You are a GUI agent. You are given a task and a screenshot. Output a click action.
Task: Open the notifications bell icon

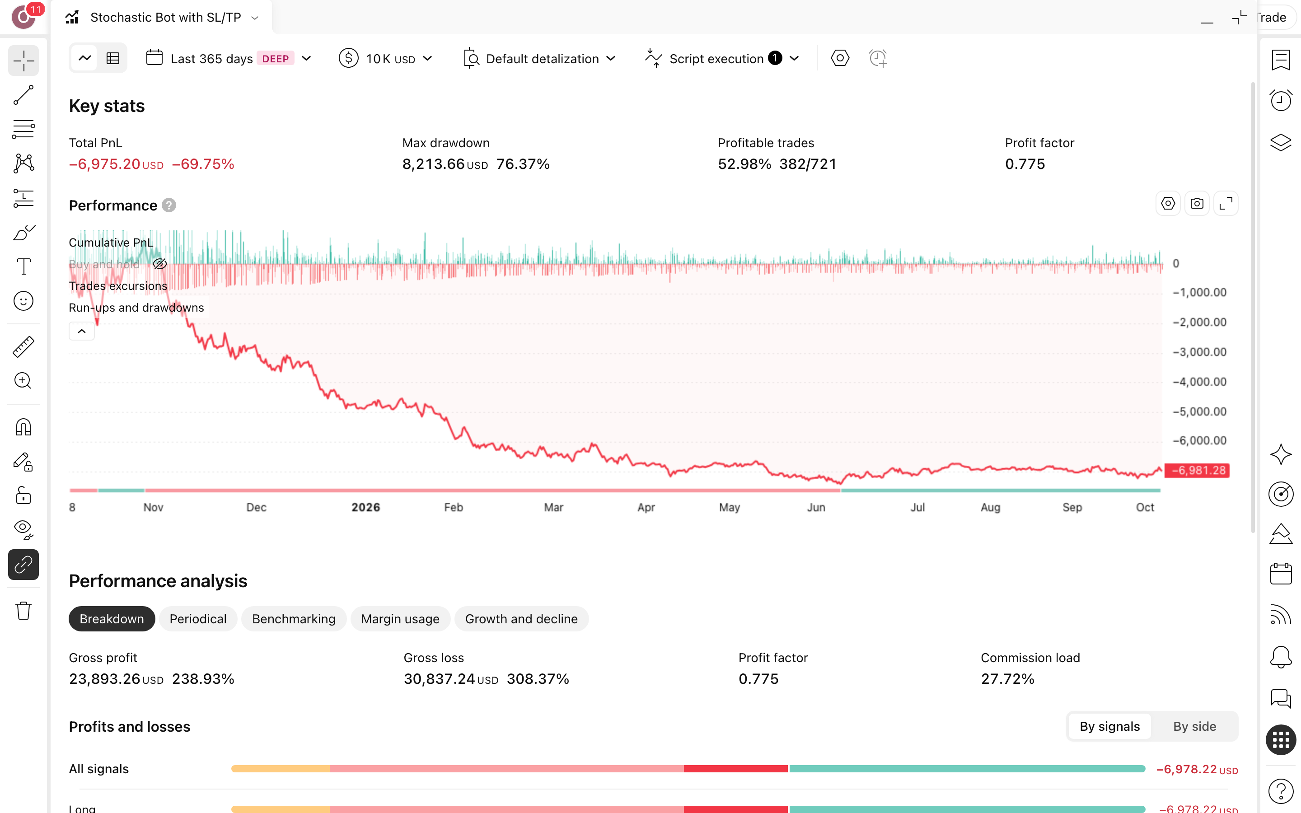1281,657
